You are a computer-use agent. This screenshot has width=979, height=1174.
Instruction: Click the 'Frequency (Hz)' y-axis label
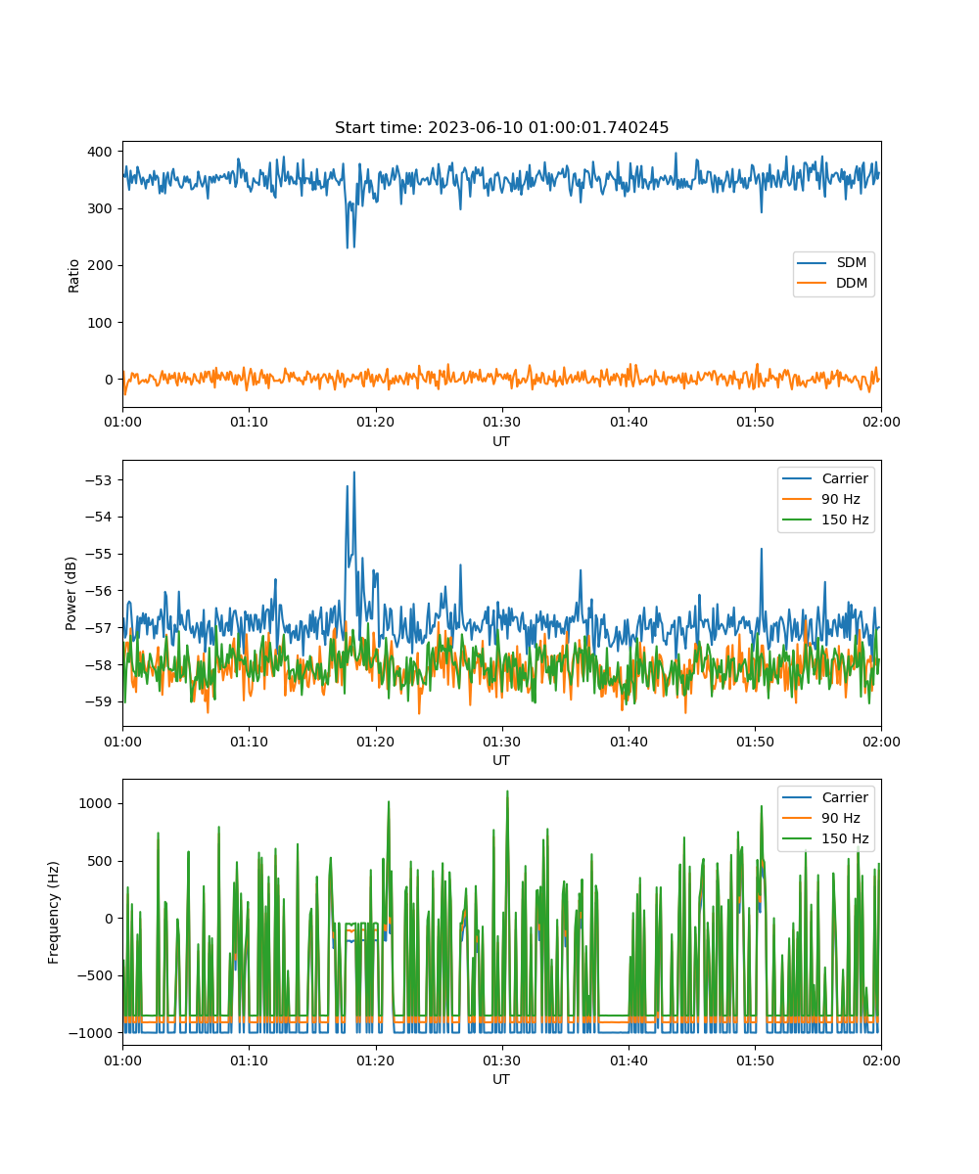click(x=54, y=912)
